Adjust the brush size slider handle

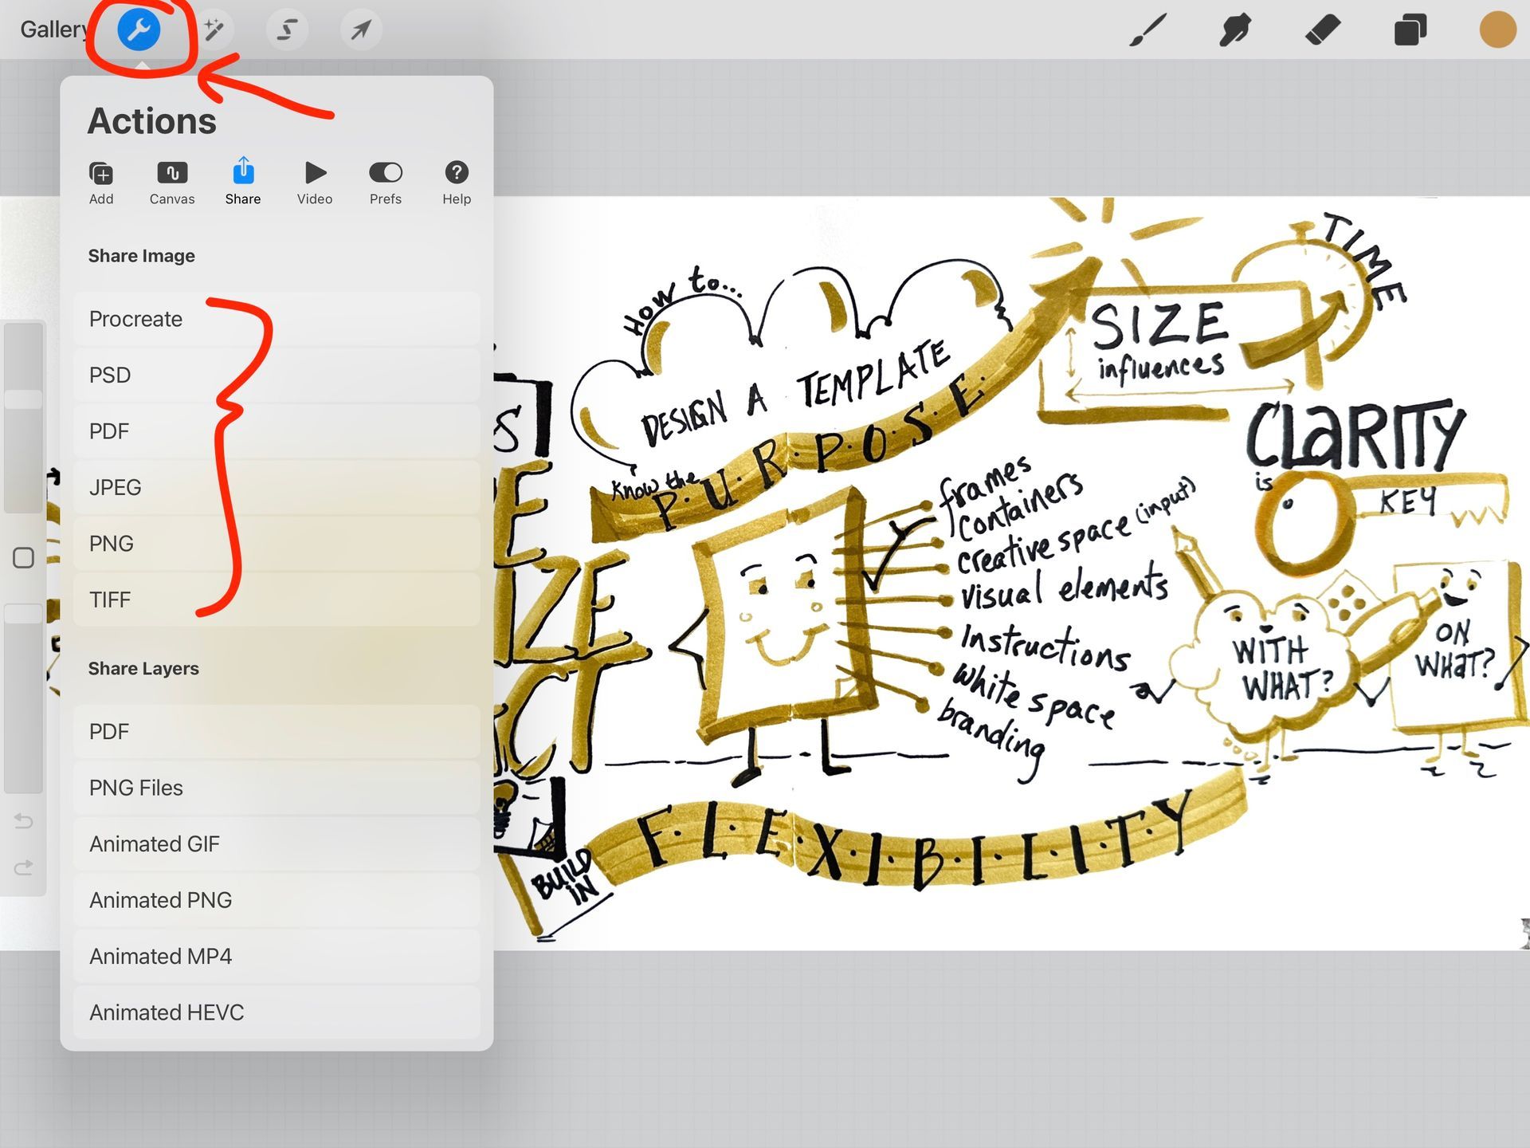24,399
